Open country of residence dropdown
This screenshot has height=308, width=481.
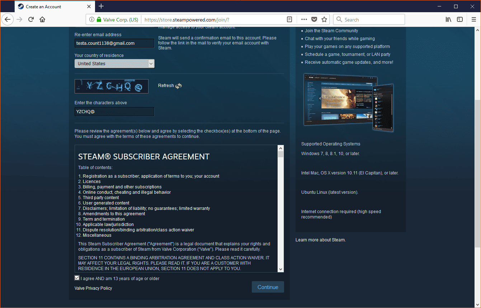[114, 64]
